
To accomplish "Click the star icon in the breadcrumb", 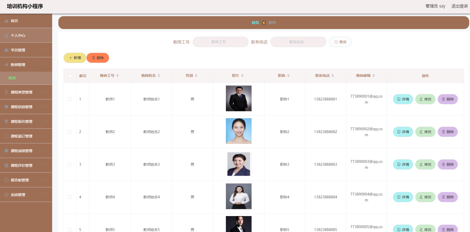I will tap(264, 23).
